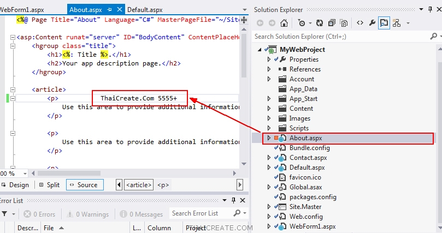Focus Search Error List input field
Screen dimensions: 442x233
(201, 213)
